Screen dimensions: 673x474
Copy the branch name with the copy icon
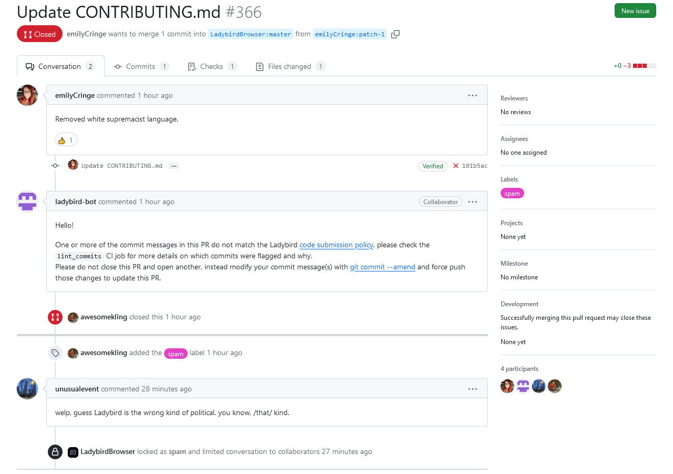coord(395,34)
